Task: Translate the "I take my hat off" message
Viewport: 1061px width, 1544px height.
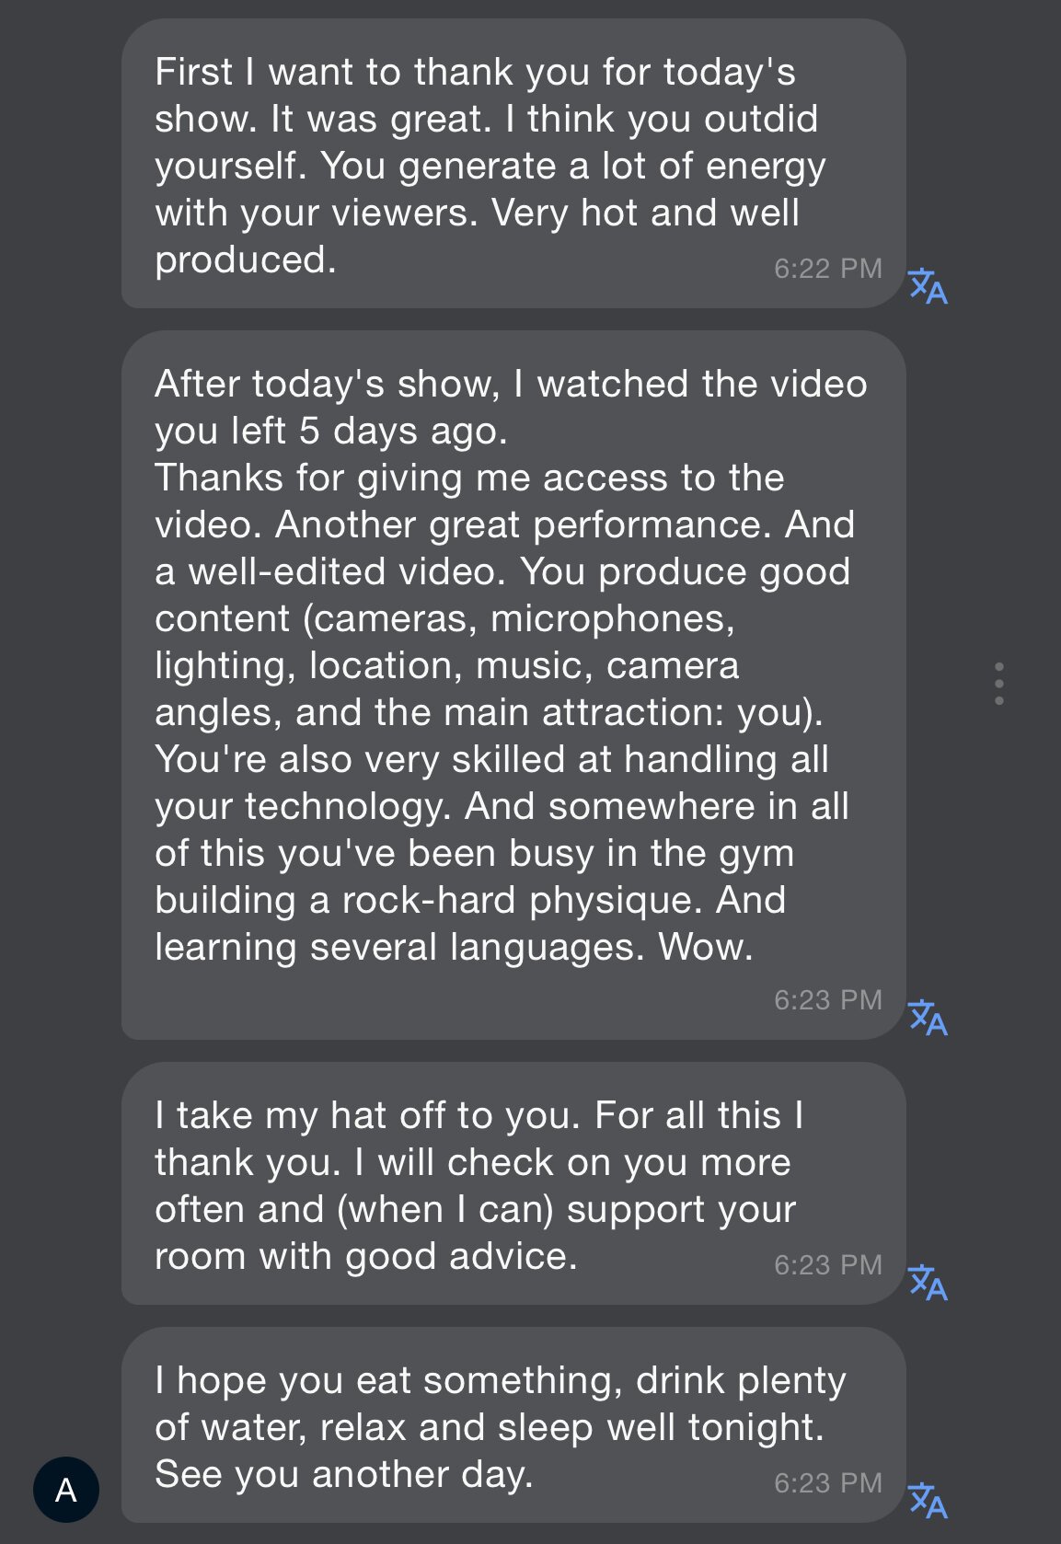Action: point(928,1283)
